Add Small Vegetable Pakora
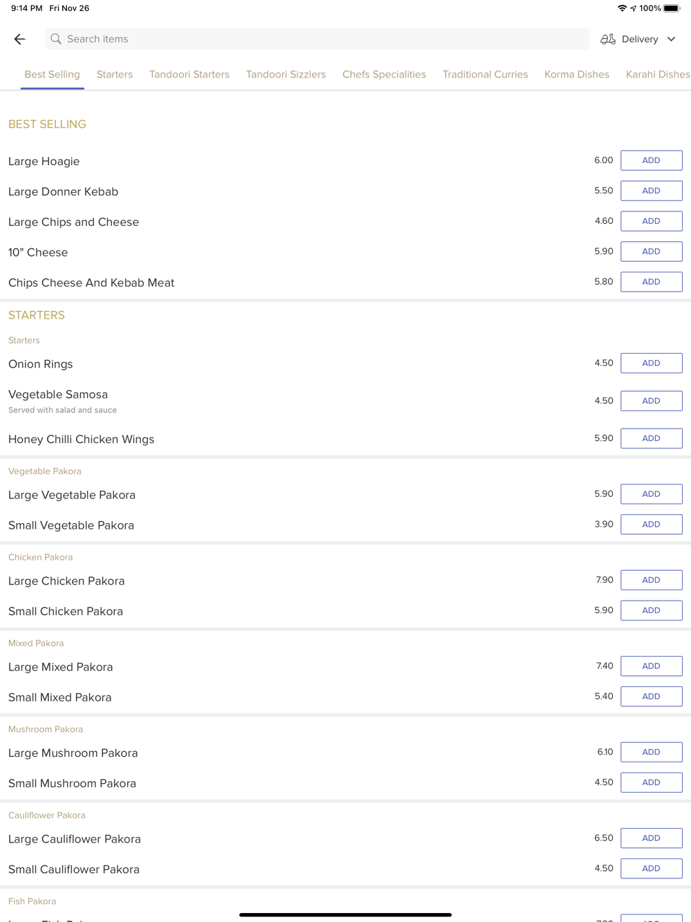The height and width of the screenshot is (922, 691). (651, 525)
